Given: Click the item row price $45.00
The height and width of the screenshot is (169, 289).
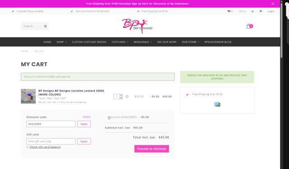Looking at the screenshot, I should point(167,97).
